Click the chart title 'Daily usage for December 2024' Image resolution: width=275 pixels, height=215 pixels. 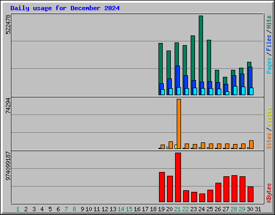(x=65, y=8)
